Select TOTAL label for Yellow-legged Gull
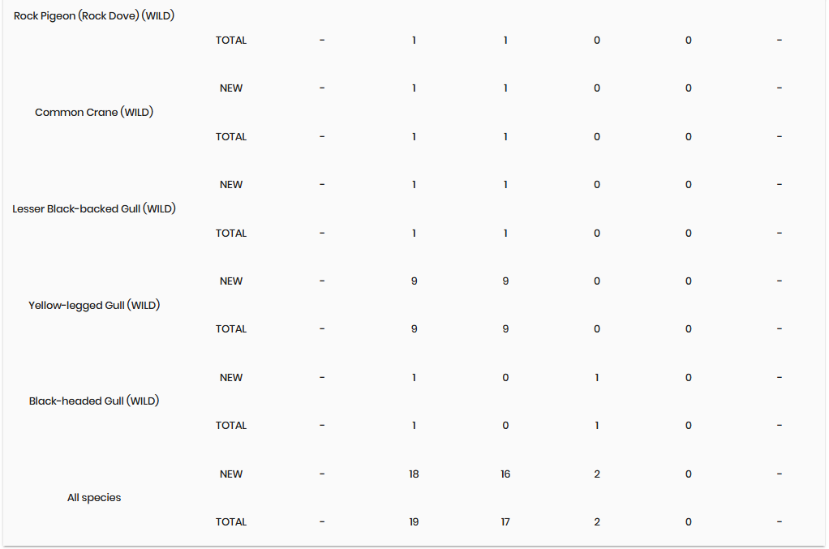 click(x=231, y=329)
